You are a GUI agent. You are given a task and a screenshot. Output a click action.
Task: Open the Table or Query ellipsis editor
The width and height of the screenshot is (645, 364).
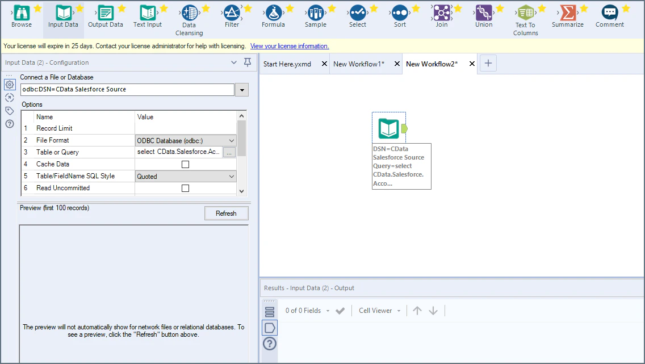pyautogui.click(x=229, y=152)
